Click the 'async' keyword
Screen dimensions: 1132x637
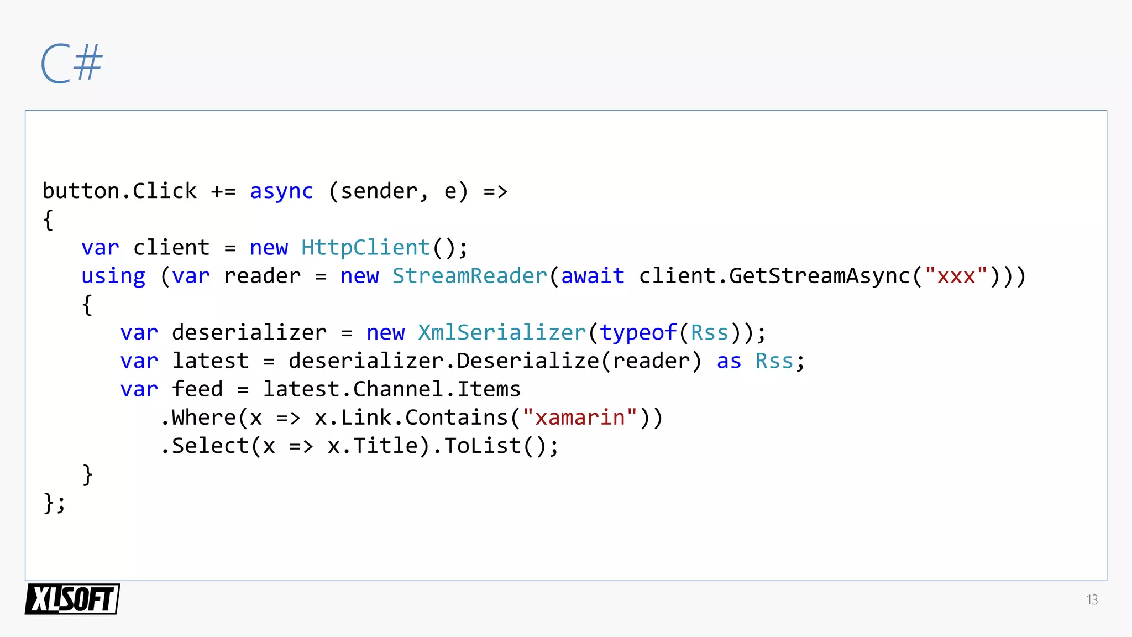282,191
